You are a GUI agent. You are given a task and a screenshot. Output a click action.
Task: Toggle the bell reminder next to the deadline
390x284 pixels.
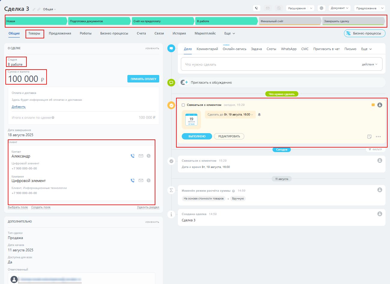tap(259, 115)
